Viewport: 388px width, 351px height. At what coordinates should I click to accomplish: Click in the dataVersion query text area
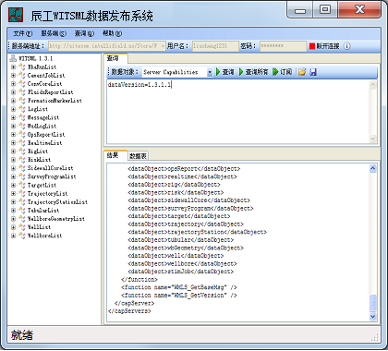coord(237,112)
